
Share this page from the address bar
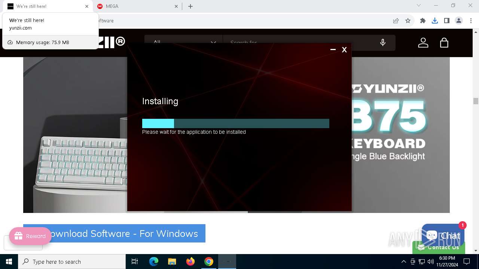(x=396, y=21)
